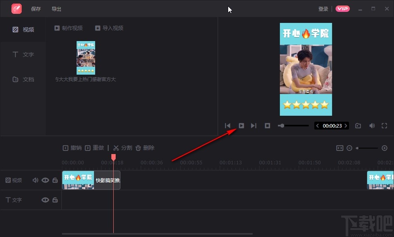The height and width of the screenshot is (237, 394).
Task: Step timecode back with left chevron
Action: pos(317,126)
